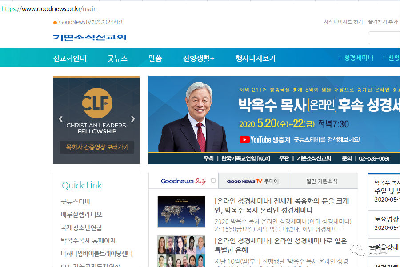Open the 굿뉴스 navigation menu
Viewport: 400px width, 267px height.
[x=117, y=59]
